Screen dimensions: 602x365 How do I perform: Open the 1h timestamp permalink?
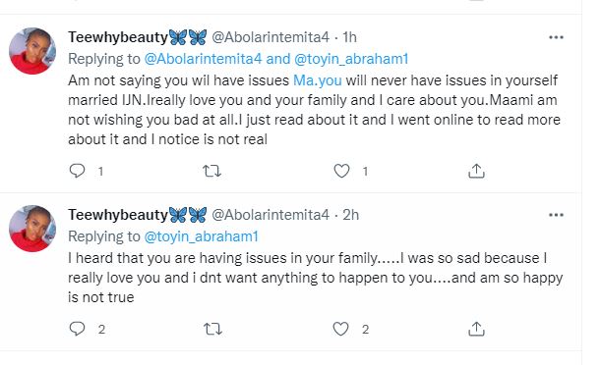click(x=350, y=37)
